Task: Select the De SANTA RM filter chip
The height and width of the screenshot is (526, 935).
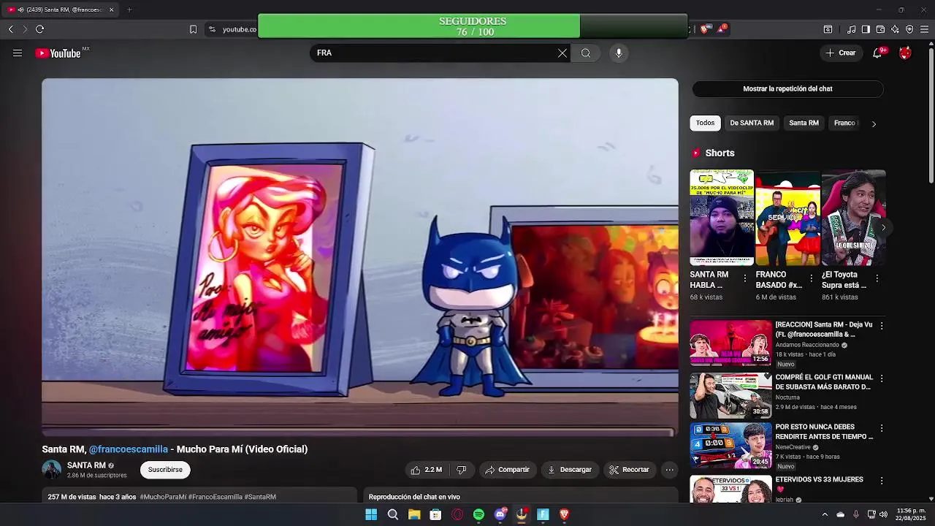Action: pyautogui.click(x=752, y=123)
